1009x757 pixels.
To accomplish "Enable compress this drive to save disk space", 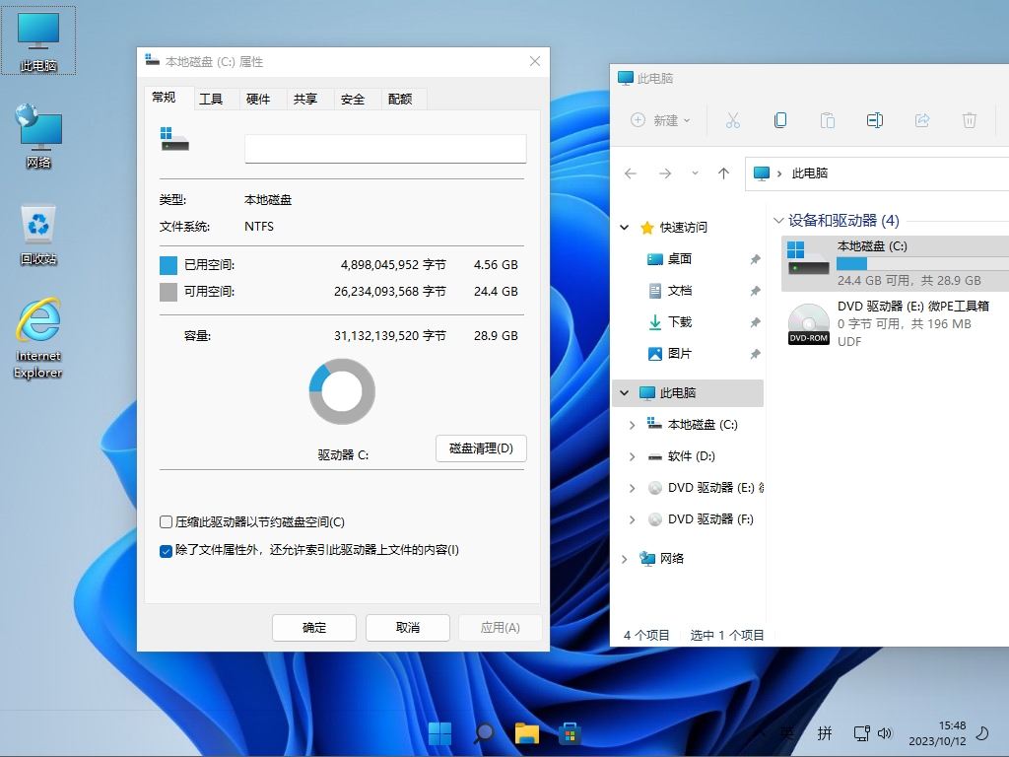I will click(x=166, y=522).
